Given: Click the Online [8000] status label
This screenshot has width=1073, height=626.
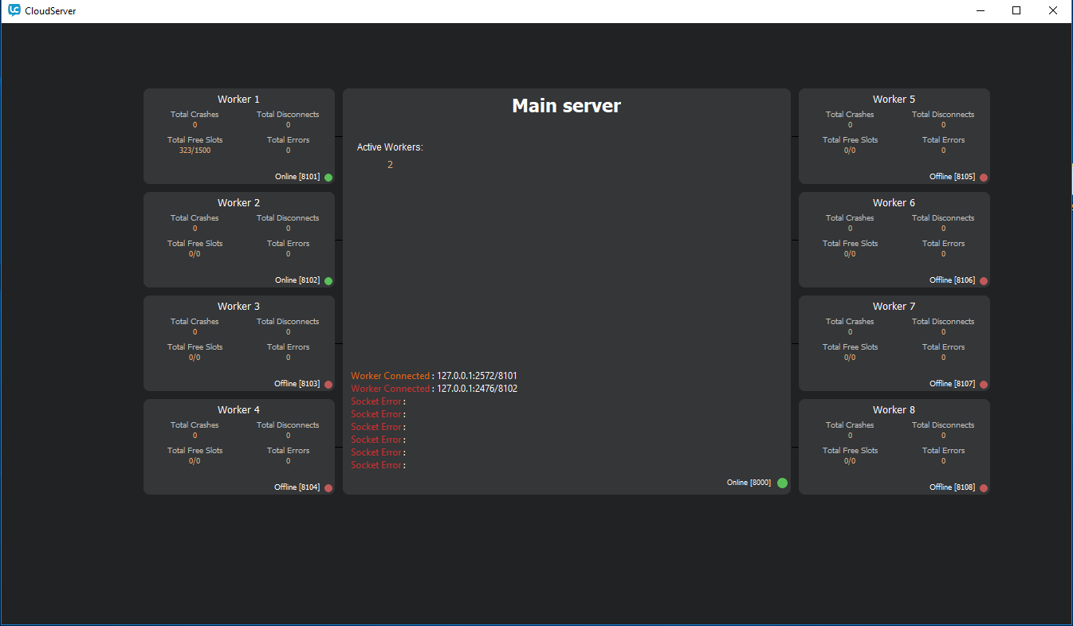Looking at the screenshot, I should 749,483.
